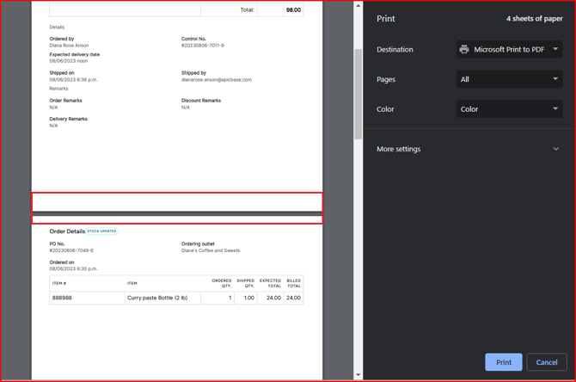This screenshot has width=576, height=382.
Task: Click the item number 888988 cell
Action: coord(87,298)
